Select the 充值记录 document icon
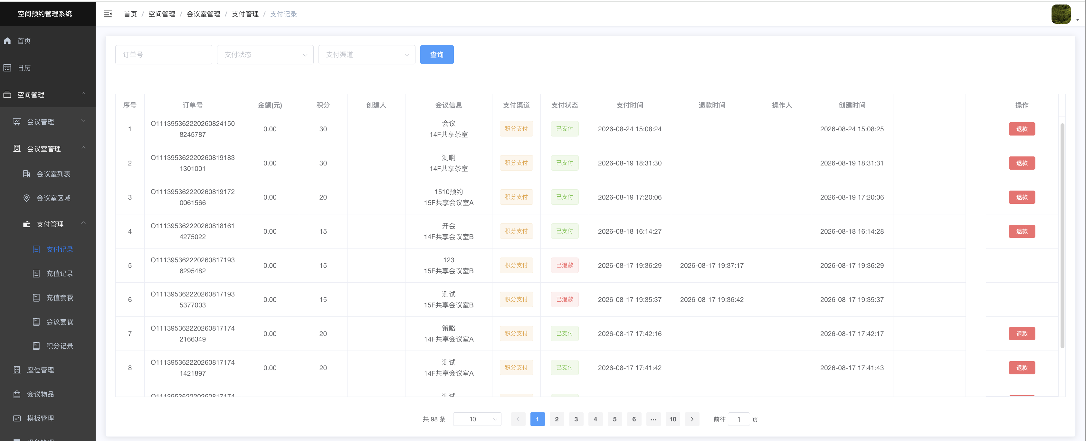 pos(36,273)
